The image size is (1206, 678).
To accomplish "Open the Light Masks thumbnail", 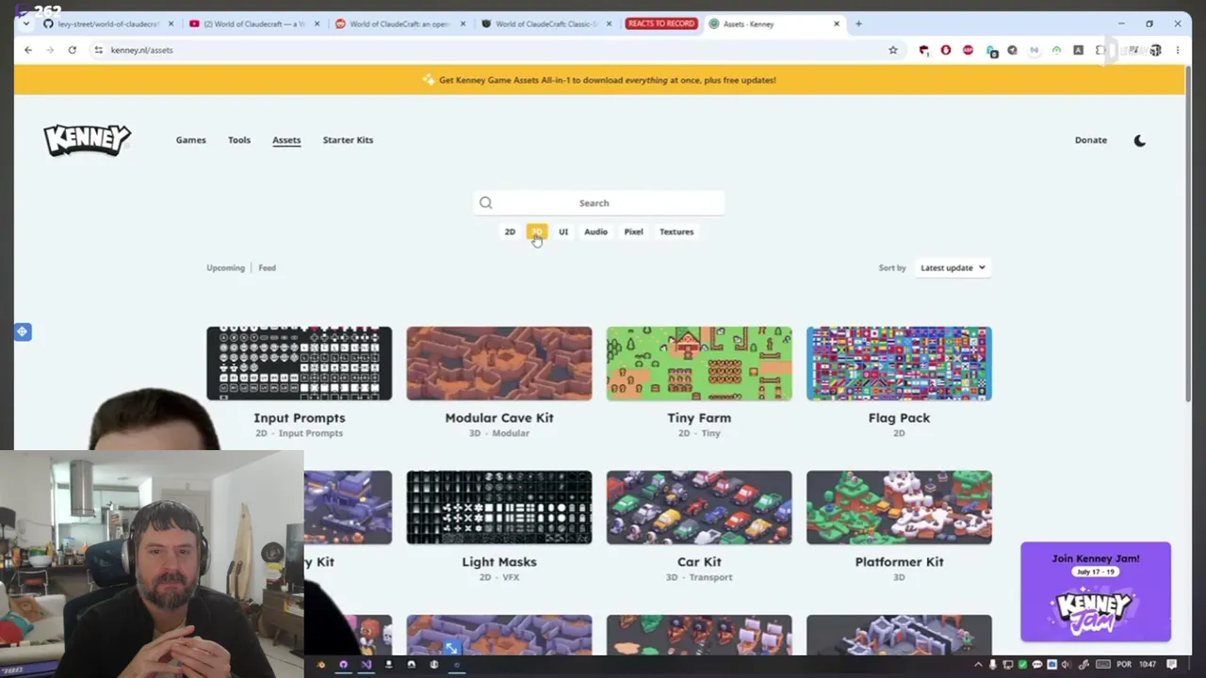I will click(x=499, y=508).
